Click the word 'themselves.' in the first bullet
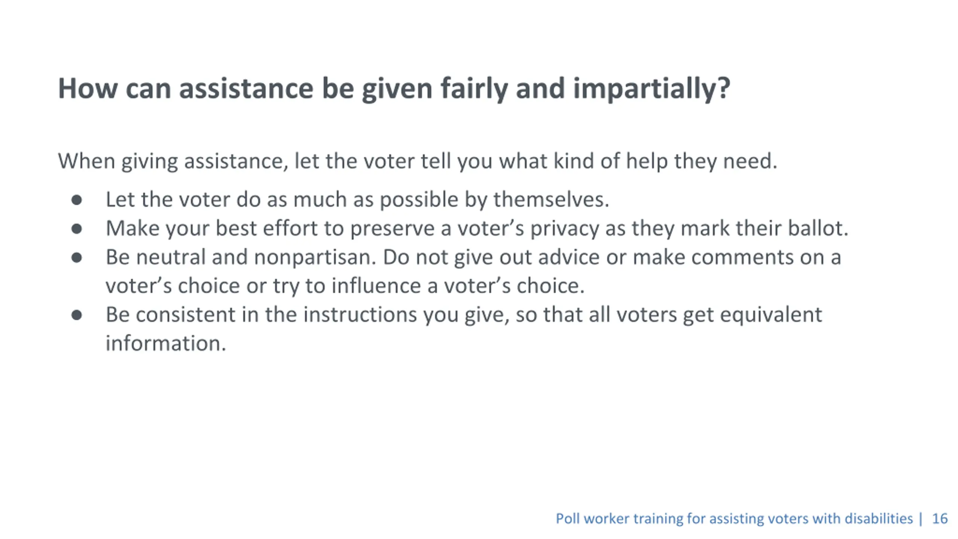This screenshot has width=958, height=539. [x=551, y=199]
